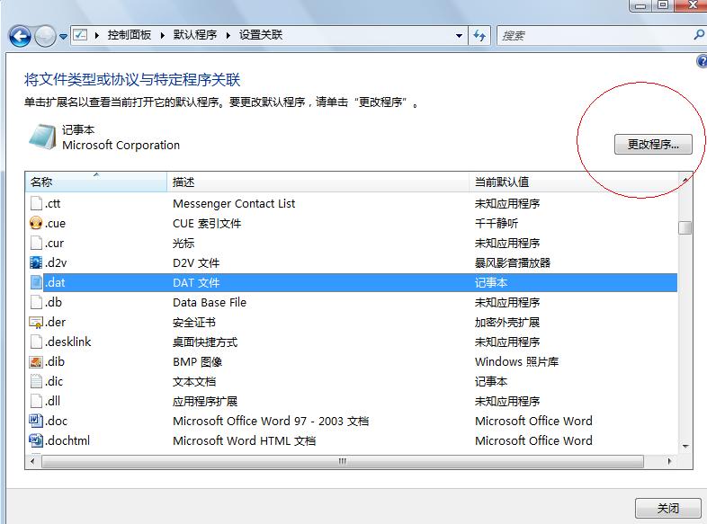Screen dimensions: 707x524
Task: Select 默认程序 breadcrumb in address bar
Action: tap(195, 35)
